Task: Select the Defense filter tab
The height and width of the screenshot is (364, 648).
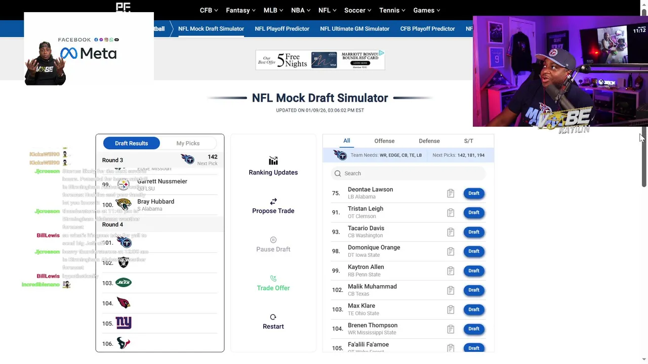Action: tap(429, 141)
